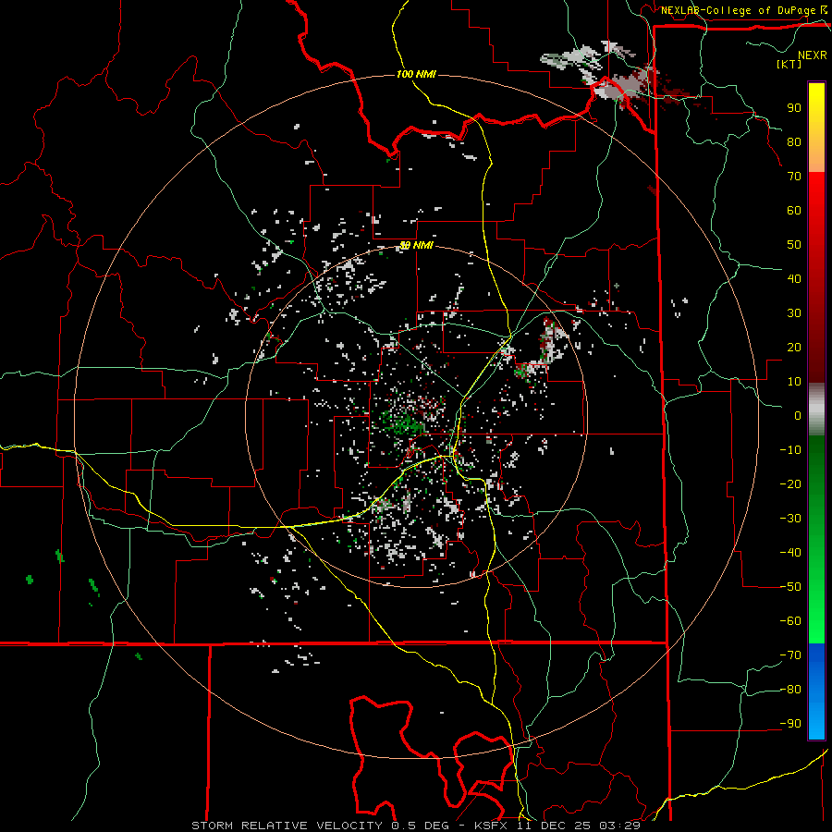Click the Storm Relative Velocity caption at bottom
The width and height of the screenshot is (832, 832).
416,826
